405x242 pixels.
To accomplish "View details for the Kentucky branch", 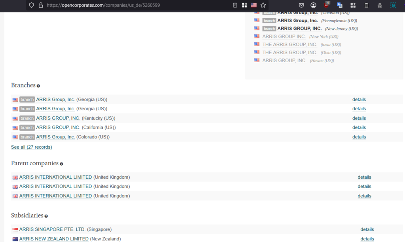I will coord(359,118).
